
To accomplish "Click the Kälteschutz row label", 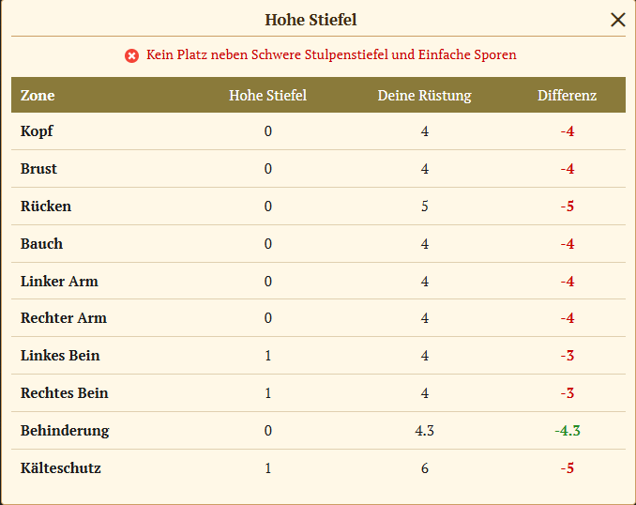I will 61,468.
